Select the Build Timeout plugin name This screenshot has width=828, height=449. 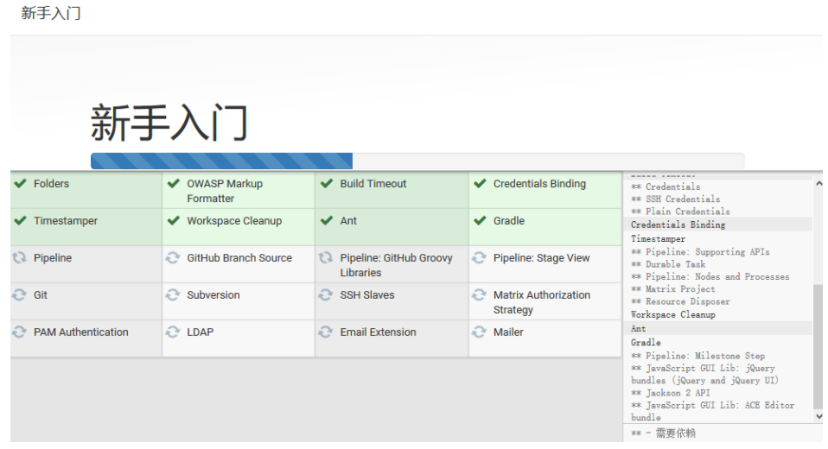[x=373, y=184]
